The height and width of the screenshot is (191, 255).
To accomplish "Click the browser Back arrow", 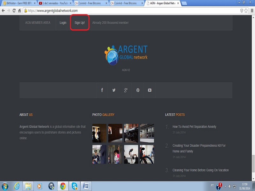I will point(3,11).
